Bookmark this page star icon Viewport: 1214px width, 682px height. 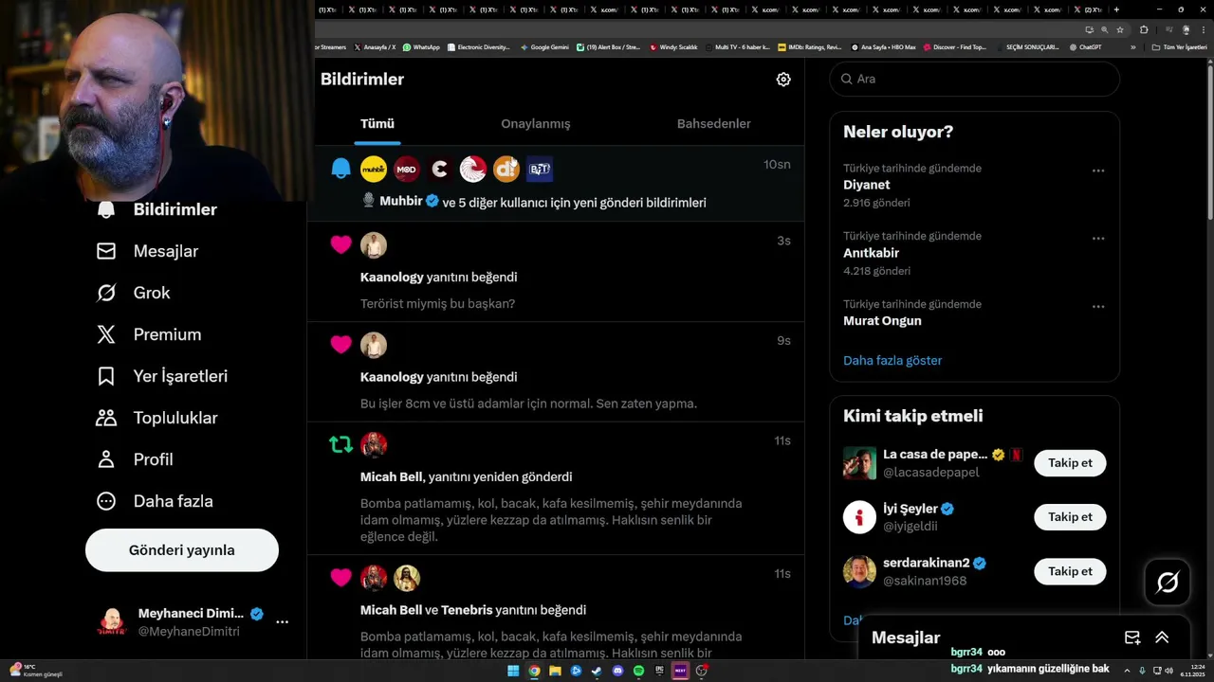pos(1120,29)
